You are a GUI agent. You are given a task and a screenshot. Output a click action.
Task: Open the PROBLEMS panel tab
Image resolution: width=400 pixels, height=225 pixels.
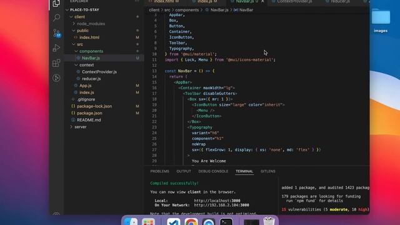[160, 171]
